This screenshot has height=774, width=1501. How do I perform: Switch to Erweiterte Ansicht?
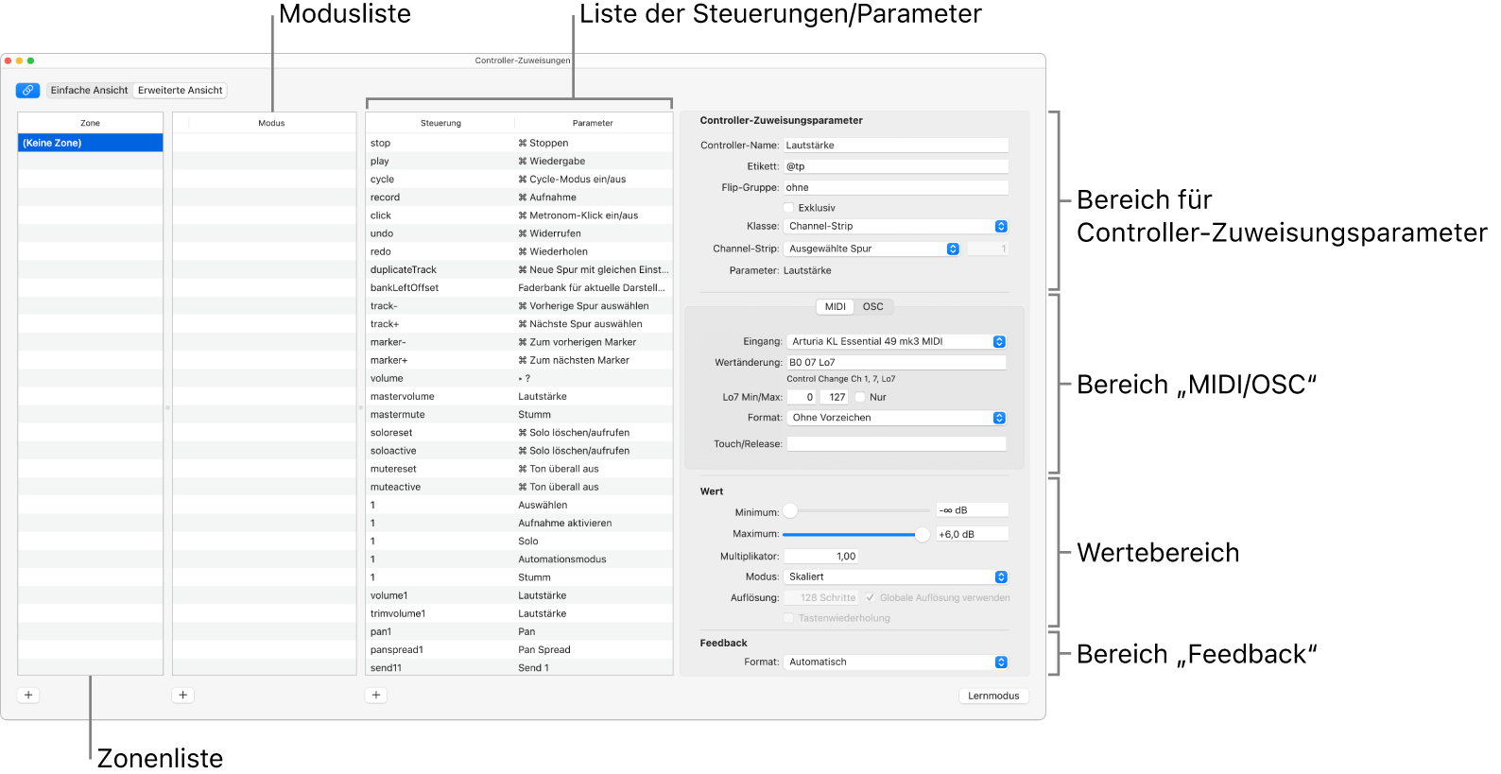click(180, 91)
